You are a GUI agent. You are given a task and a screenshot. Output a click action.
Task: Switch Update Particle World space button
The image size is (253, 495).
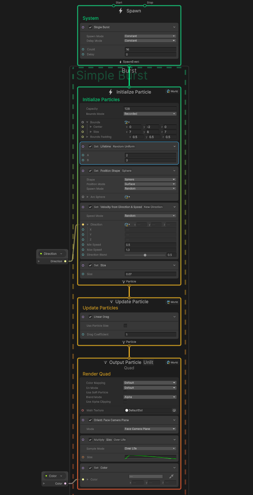(172, 302)
